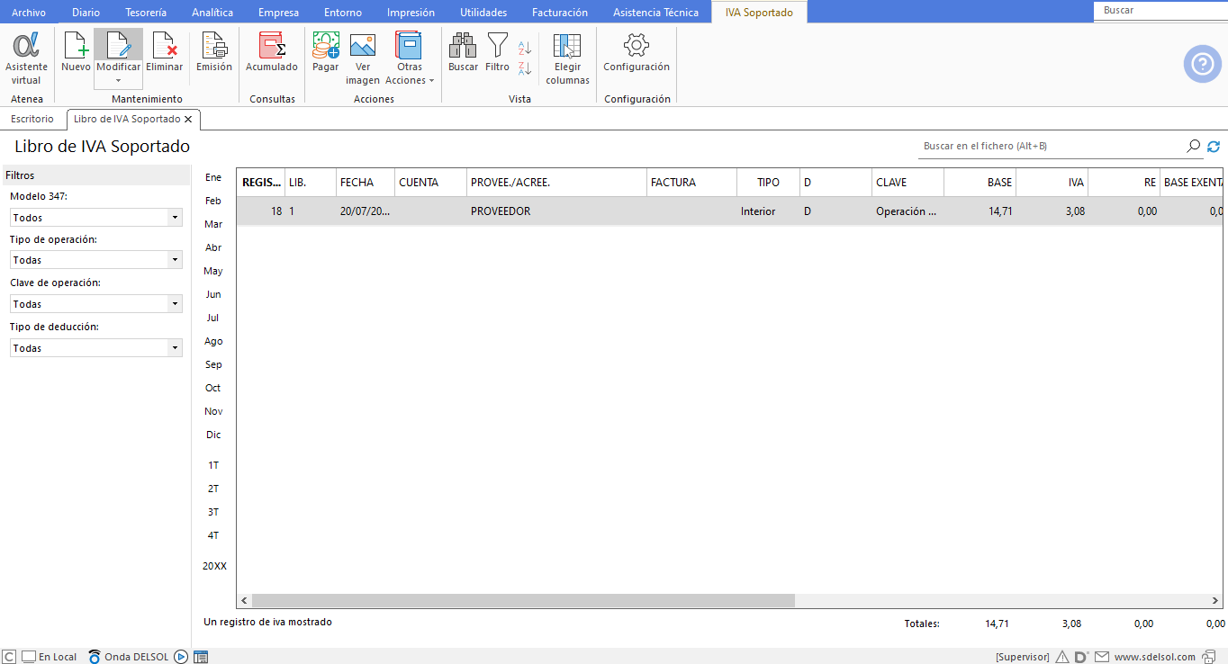Click the top Buscar search box
Viewport: 1228px width, 664px height.
(x=1161, y=10)
